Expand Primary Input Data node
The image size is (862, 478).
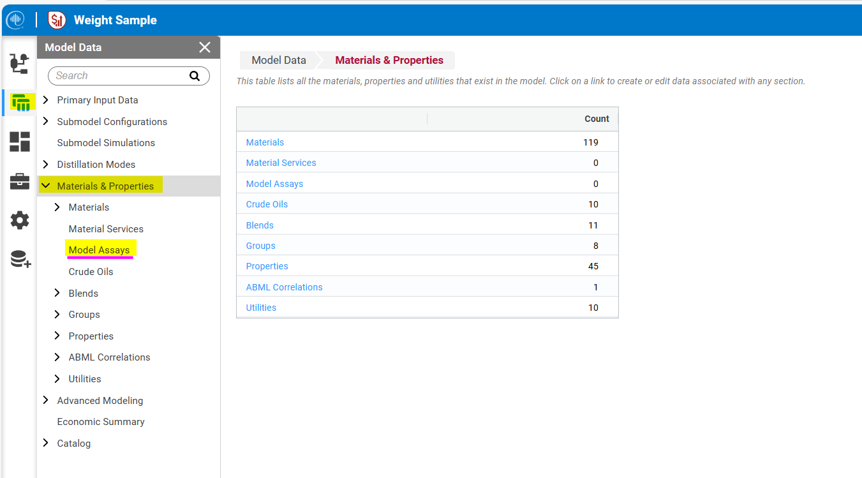click(x=45, y=100)
